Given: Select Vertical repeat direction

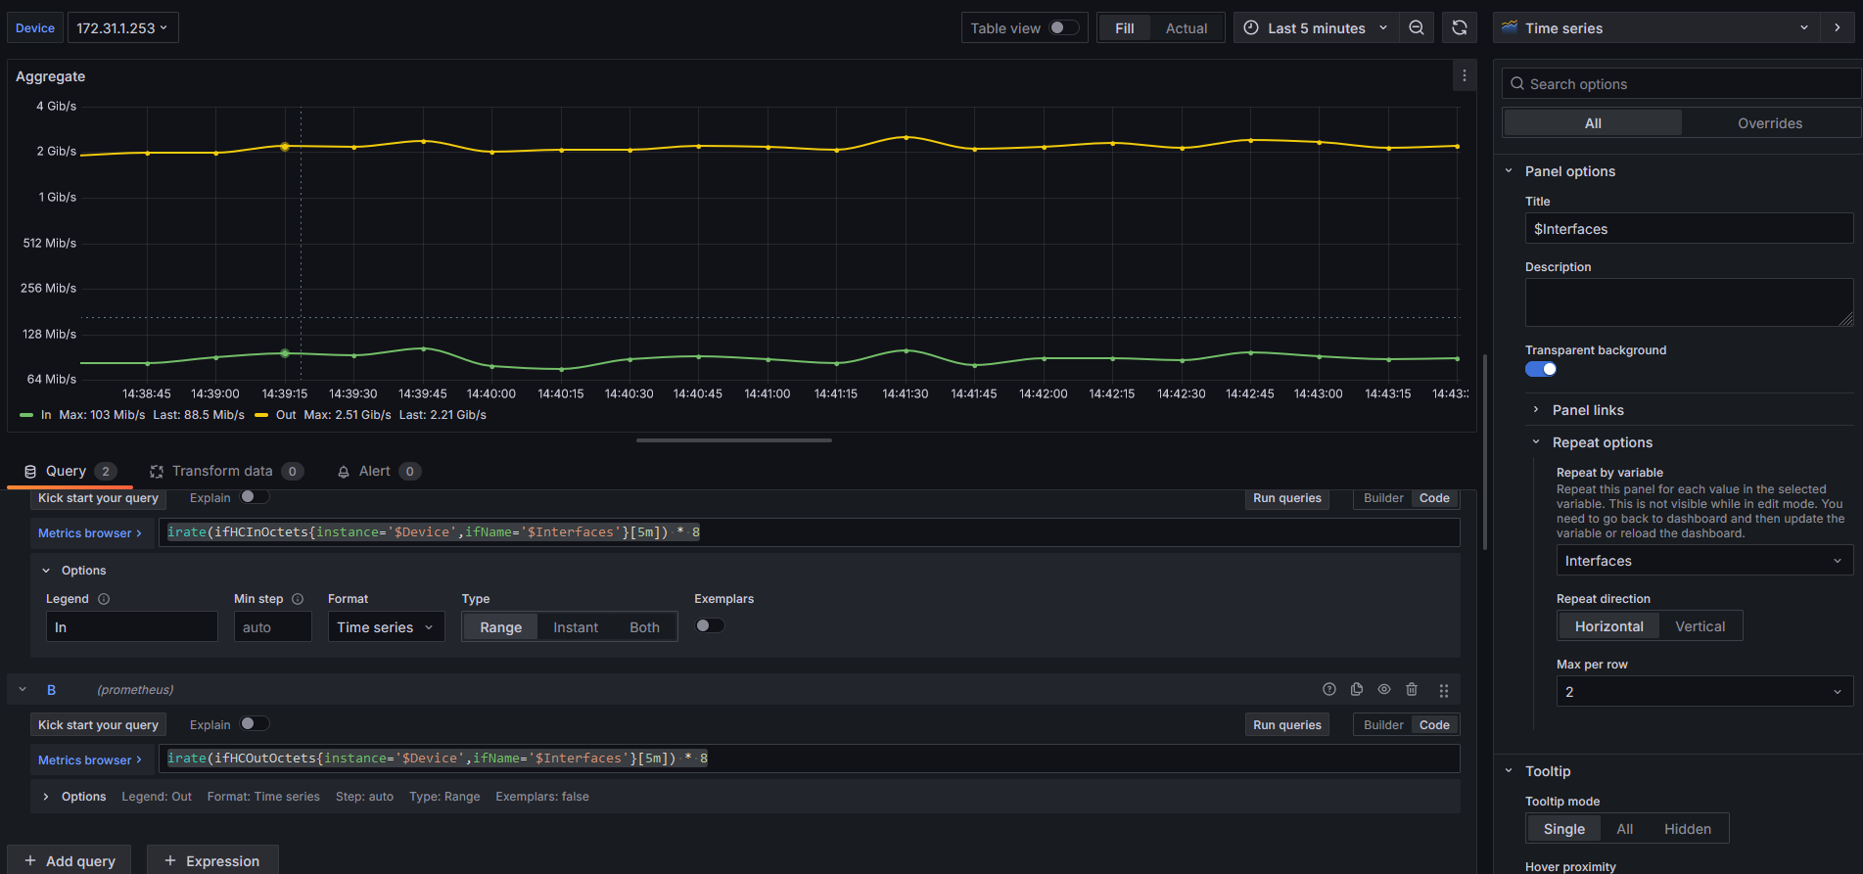Looking at the screenshot, I should (1700, 626).
